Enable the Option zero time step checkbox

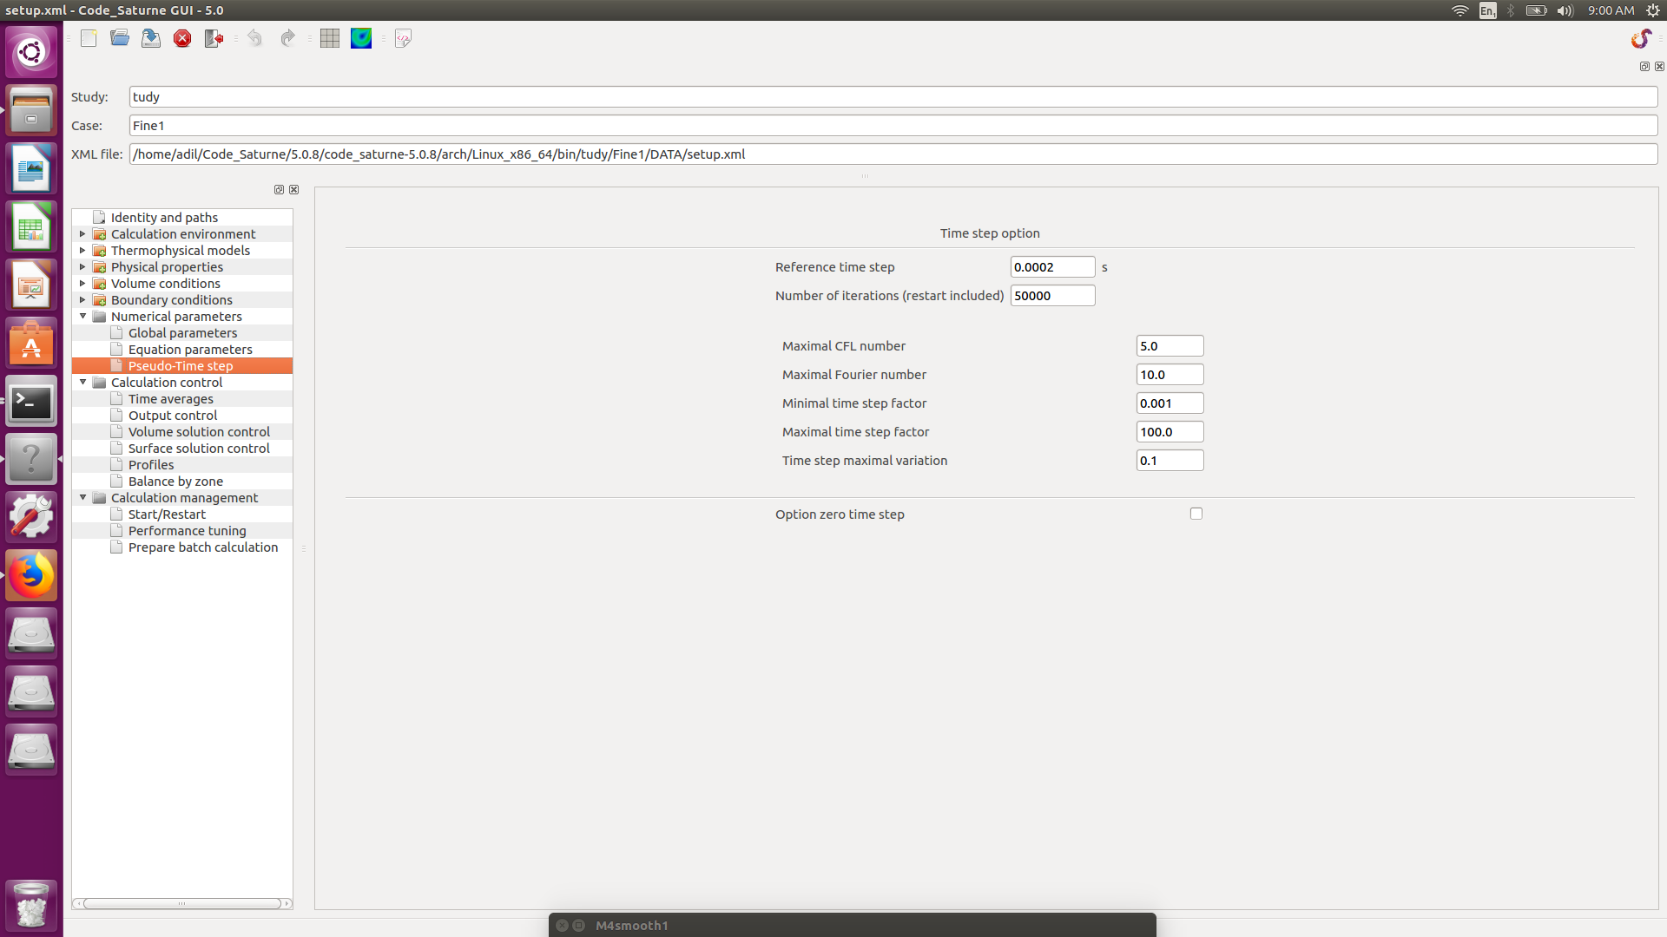click(x=1196, y=514)
